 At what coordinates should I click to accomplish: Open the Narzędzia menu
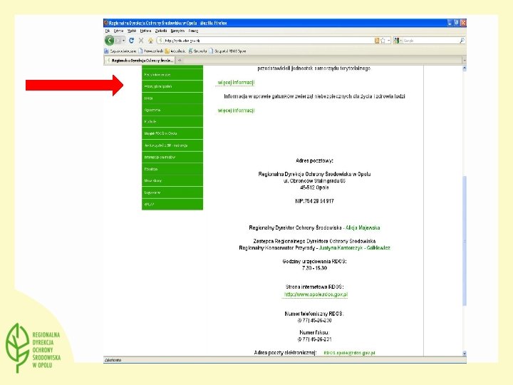tap(177, 31)
